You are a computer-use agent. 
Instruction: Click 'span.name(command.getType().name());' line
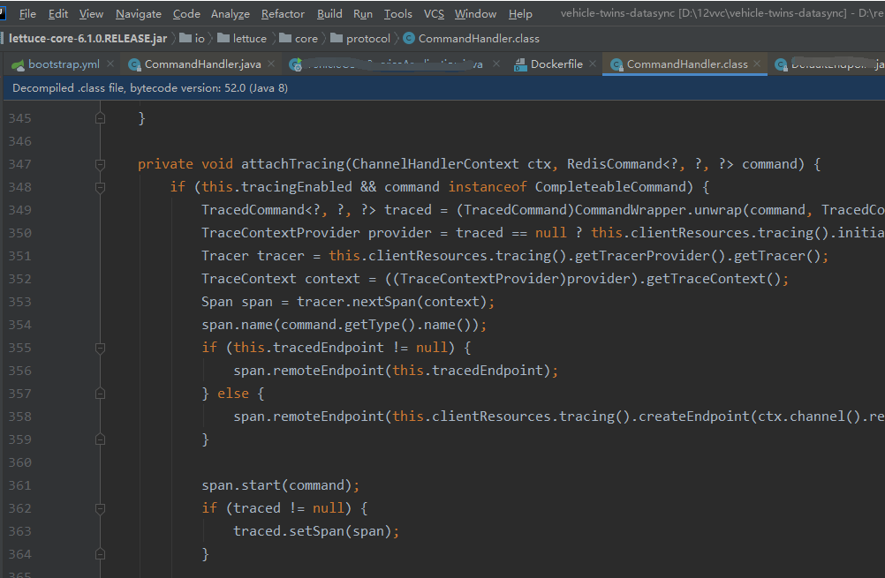pos(344,325)
